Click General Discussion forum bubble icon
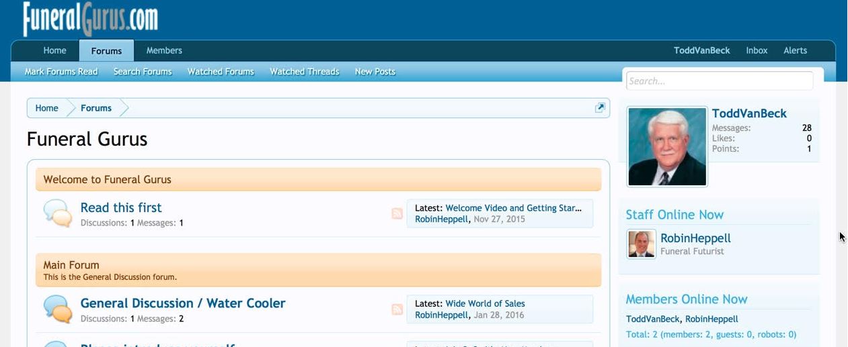The image size is (848, 347). pos(58,309)
